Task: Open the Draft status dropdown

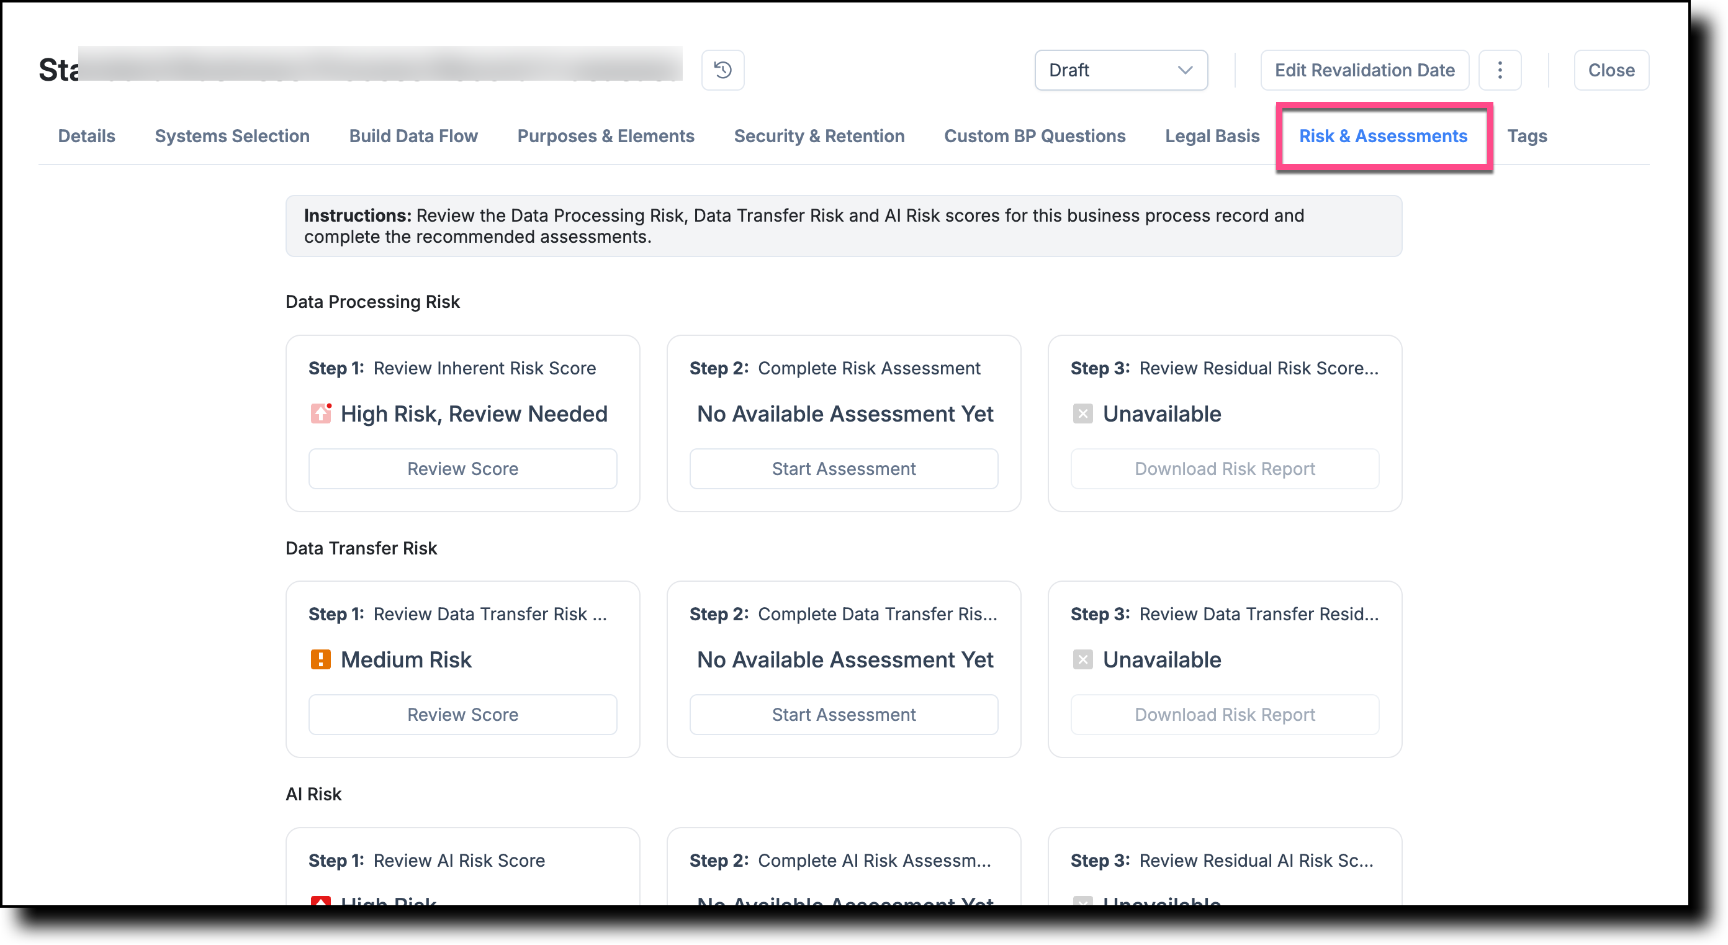Action: (x=1121, y=70)
